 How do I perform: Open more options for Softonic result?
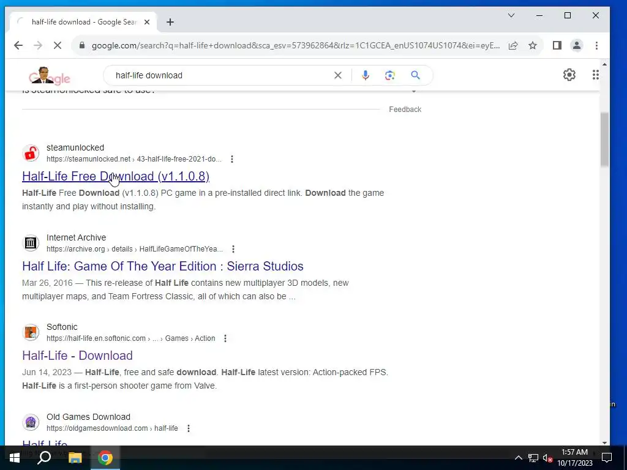pos(225,338)
